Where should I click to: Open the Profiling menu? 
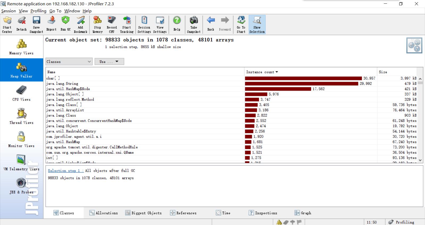point(38,11)
